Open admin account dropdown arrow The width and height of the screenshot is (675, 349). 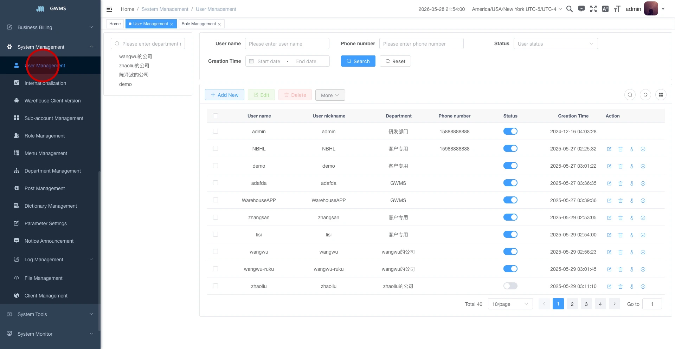(663, 9)
